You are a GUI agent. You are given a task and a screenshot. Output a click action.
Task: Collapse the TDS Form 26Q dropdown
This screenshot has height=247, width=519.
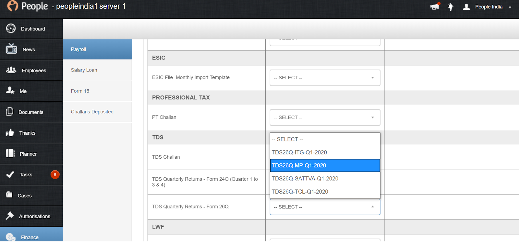[325, 207]
